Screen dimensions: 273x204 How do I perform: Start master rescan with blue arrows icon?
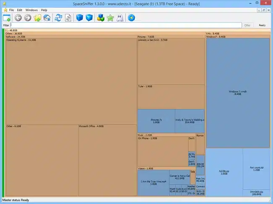click(x=58, y=18)
